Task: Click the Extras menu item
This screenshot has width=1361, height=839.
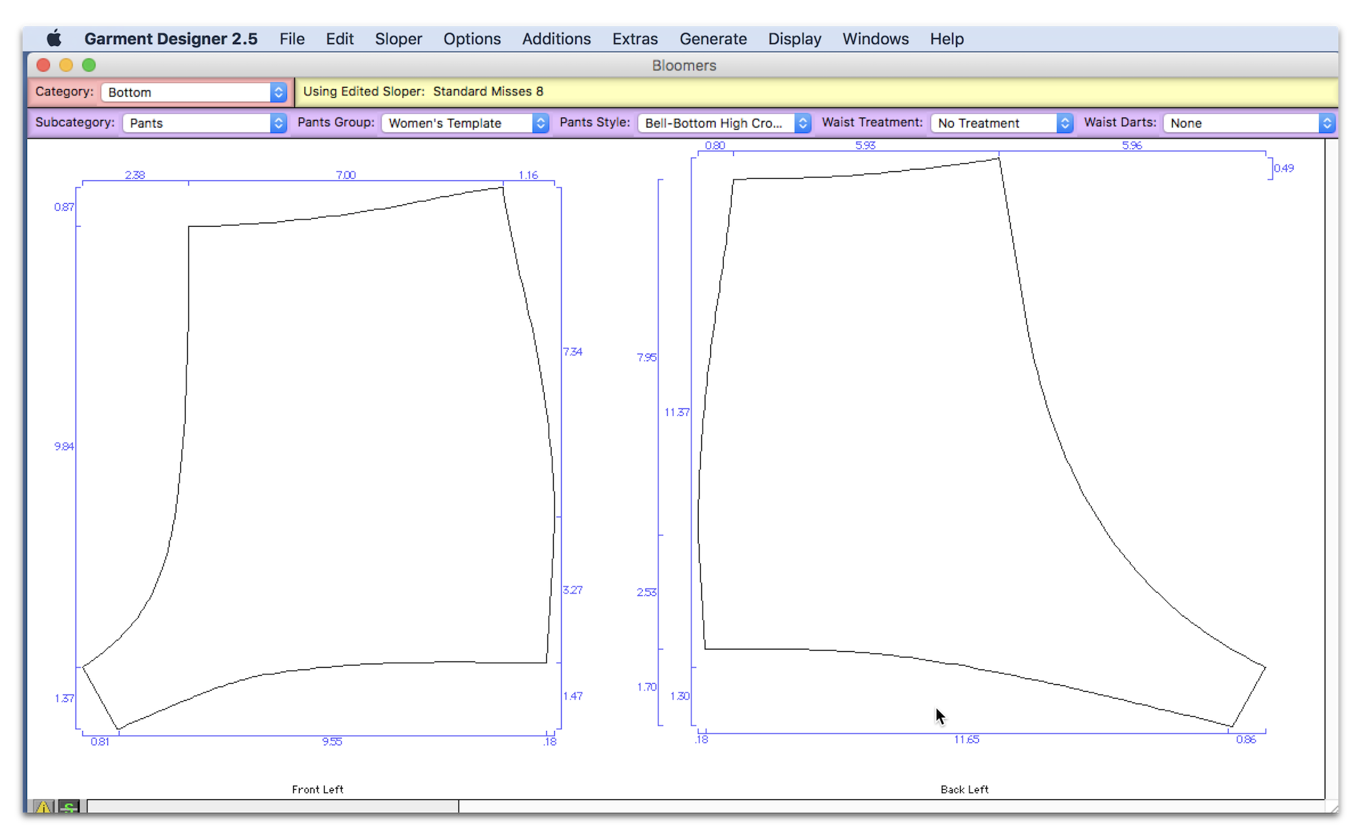Action: (636, 39)
